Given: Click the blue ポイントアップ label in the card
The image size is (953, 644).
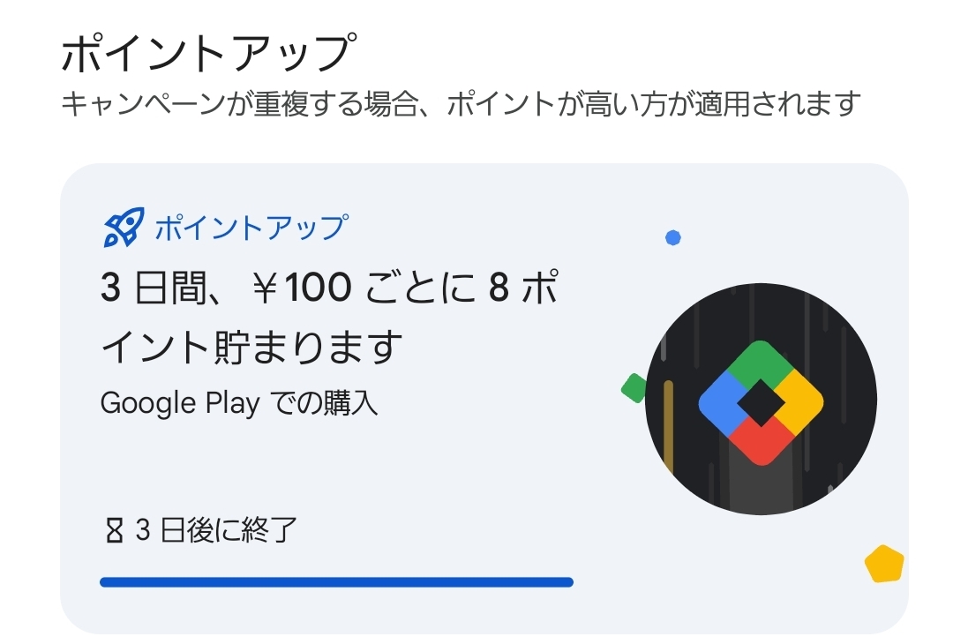Looking at the screenshot, I should 251,228.
